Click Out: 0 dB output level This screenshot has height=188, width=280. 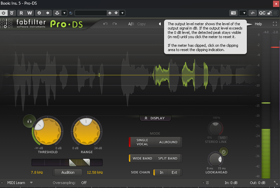(x=257, y=183)
